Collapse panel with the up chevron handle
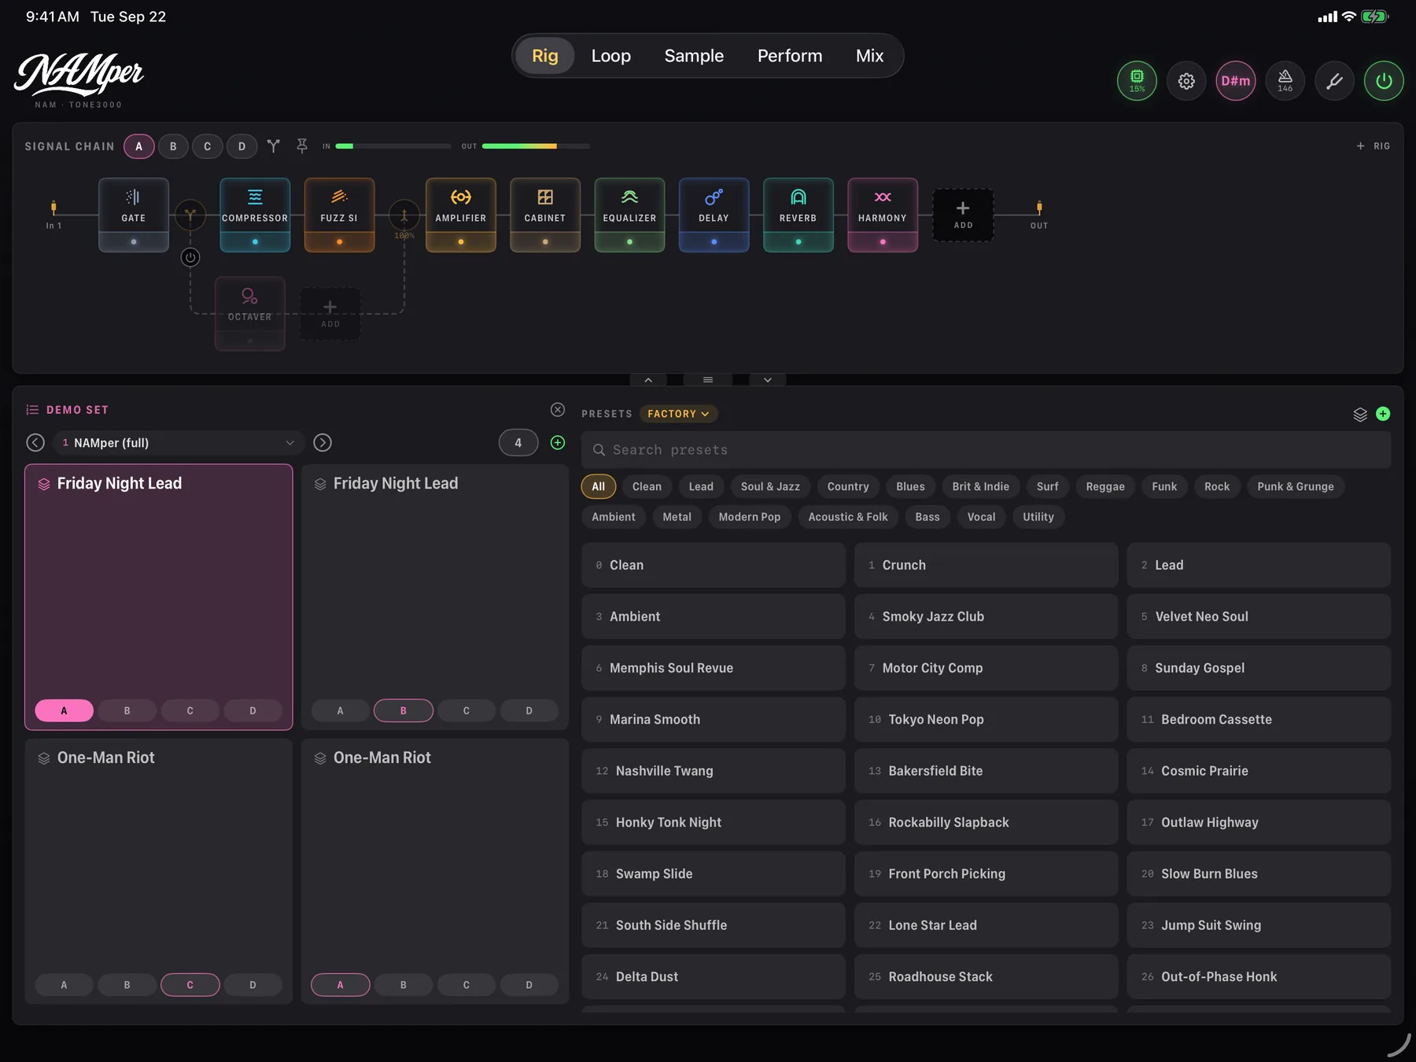The width and height of the screenshot is (1416, 1062). pos(648,380)
